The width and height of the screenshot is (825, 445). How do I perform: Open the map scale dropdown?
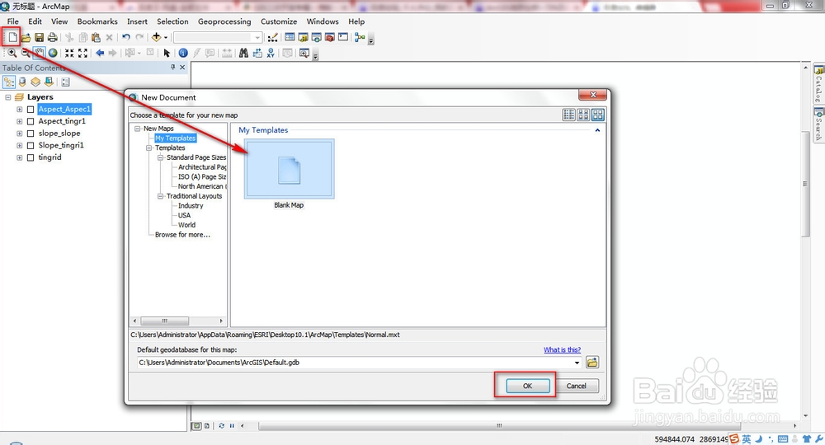257,37
